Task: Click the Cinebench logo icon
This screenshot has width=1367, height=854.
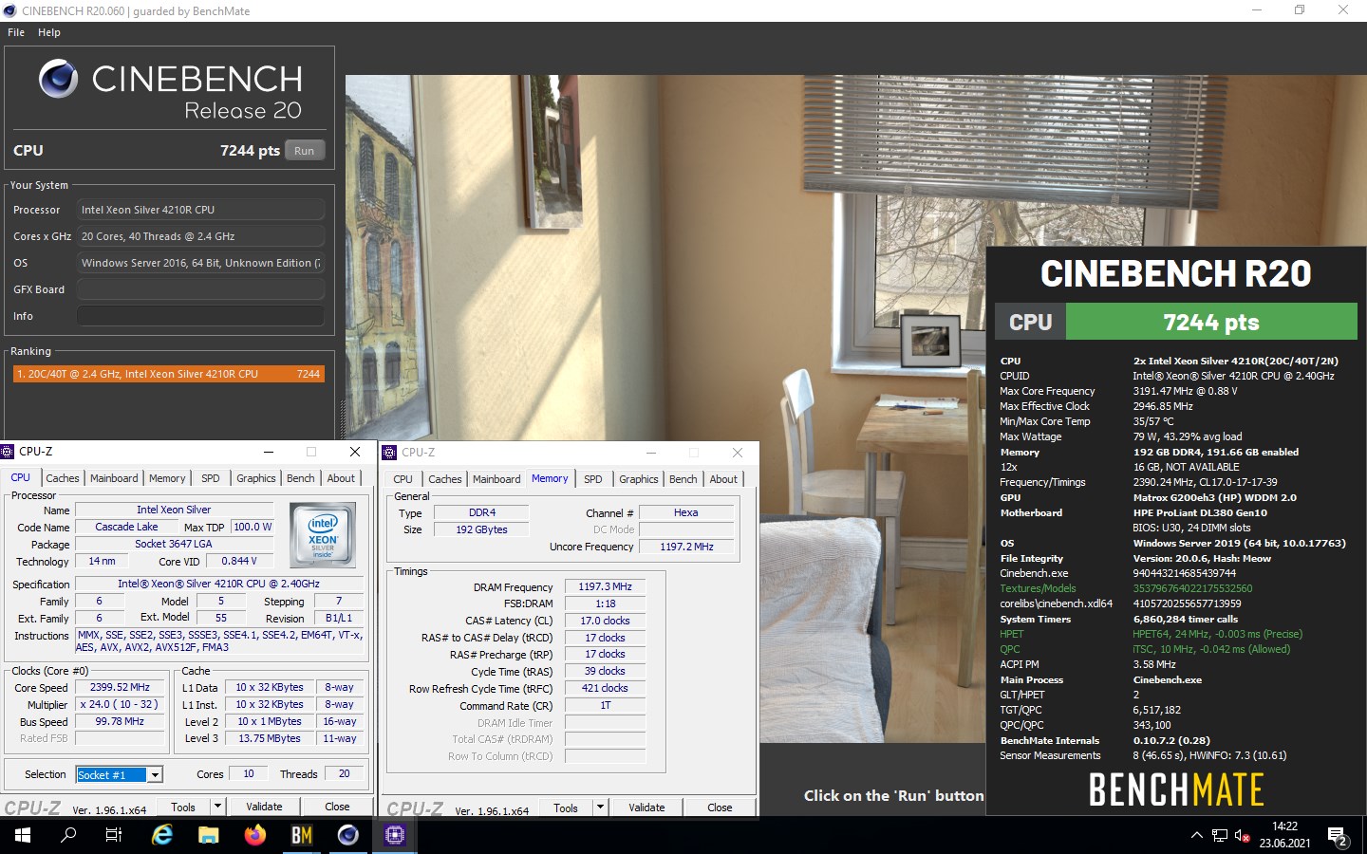Action: click(x=58, y=79)
